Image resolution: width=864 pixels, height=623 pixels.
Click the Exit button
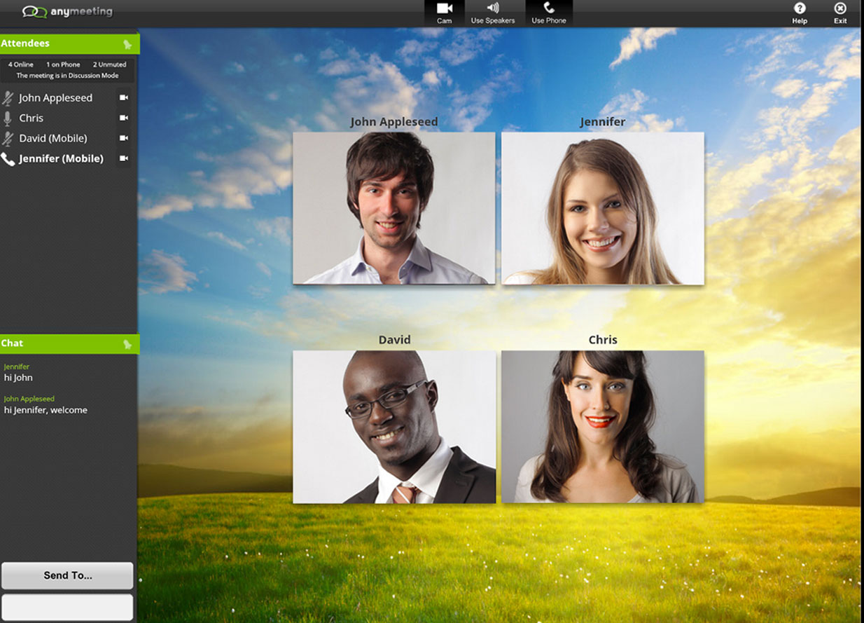click(840, 13)
